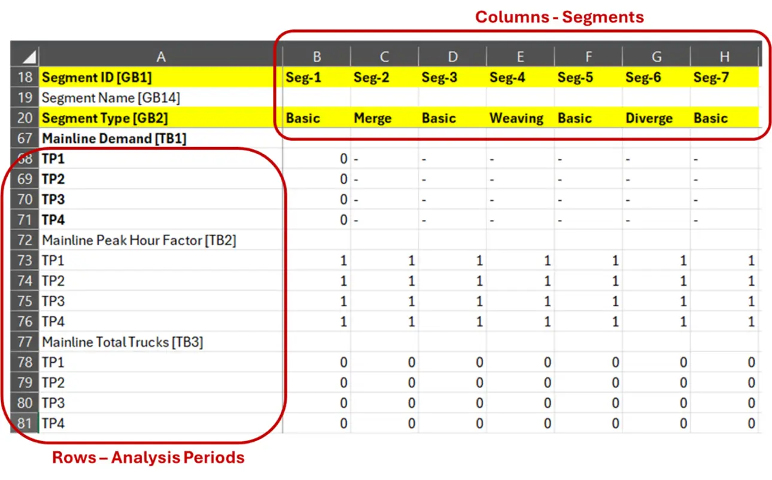The image size is (772, 480).
Task: Select Basic type cell under Seg-7
Action: (x=724, y=118)
